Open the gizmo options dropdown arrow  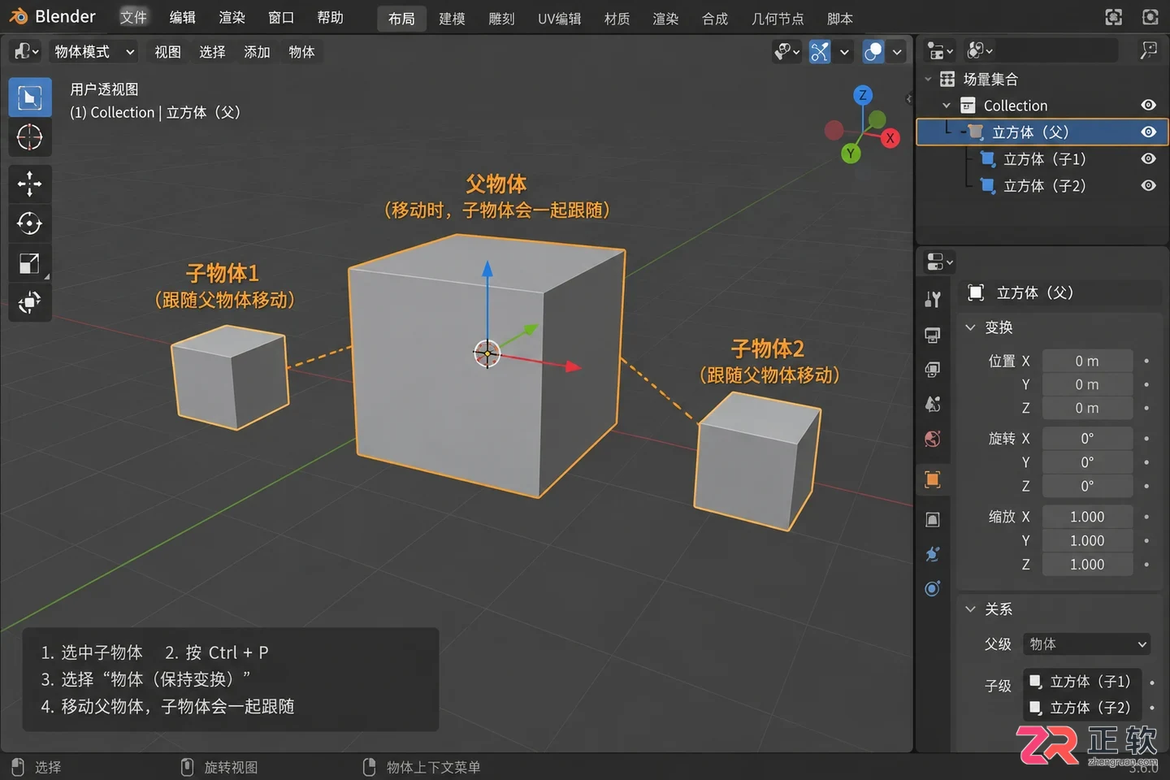844,52
